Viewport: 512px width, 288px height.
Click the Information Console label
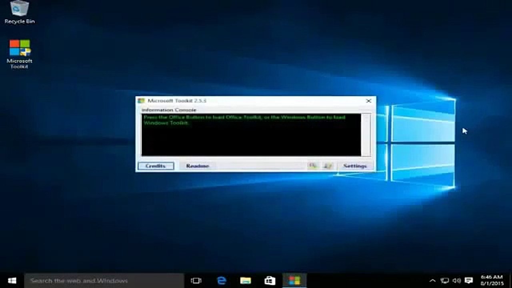coord(169,110)
